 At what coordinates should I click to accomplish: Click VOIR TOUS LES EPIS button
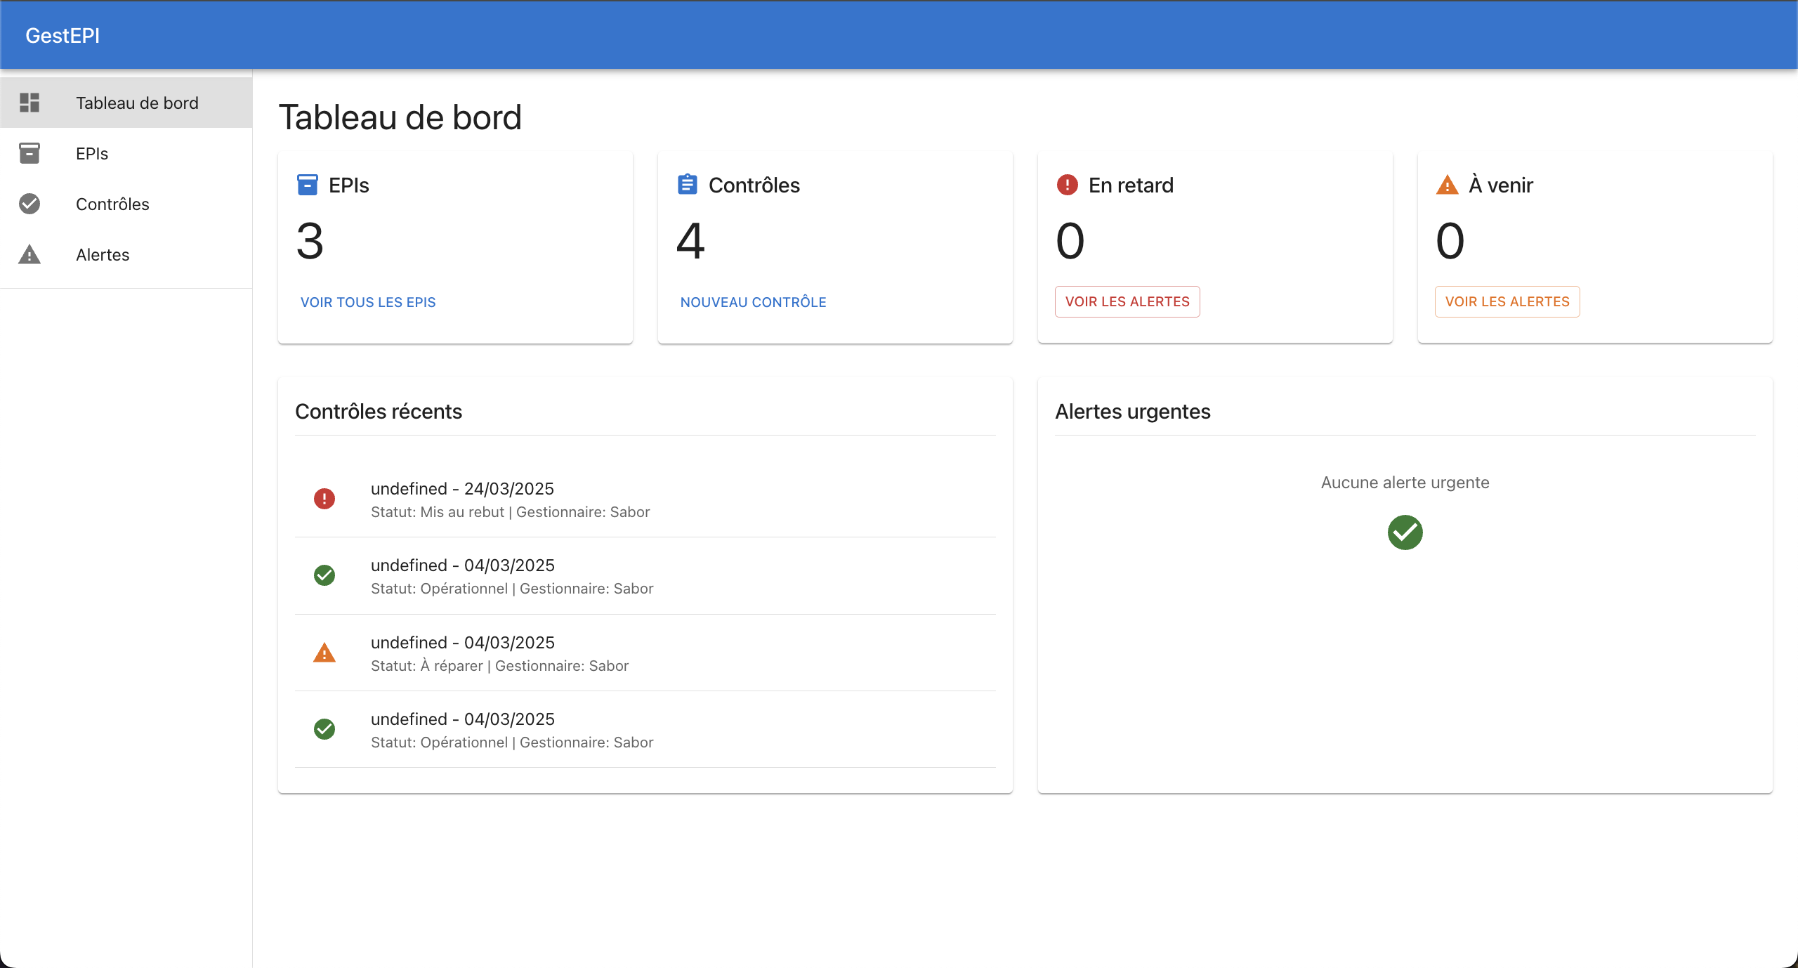coord(368,302)
